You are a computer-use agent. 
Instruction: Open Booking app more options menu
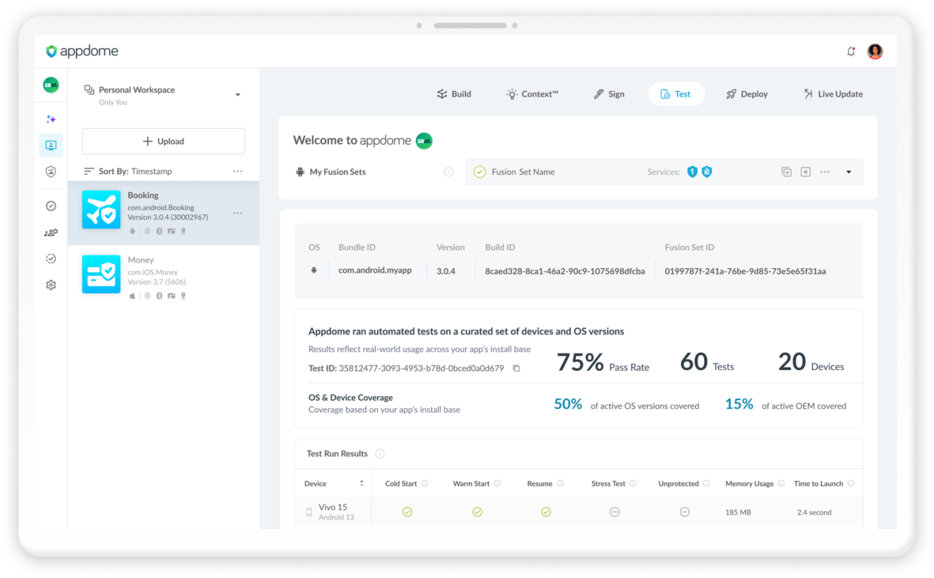click(x=238, y=213)
